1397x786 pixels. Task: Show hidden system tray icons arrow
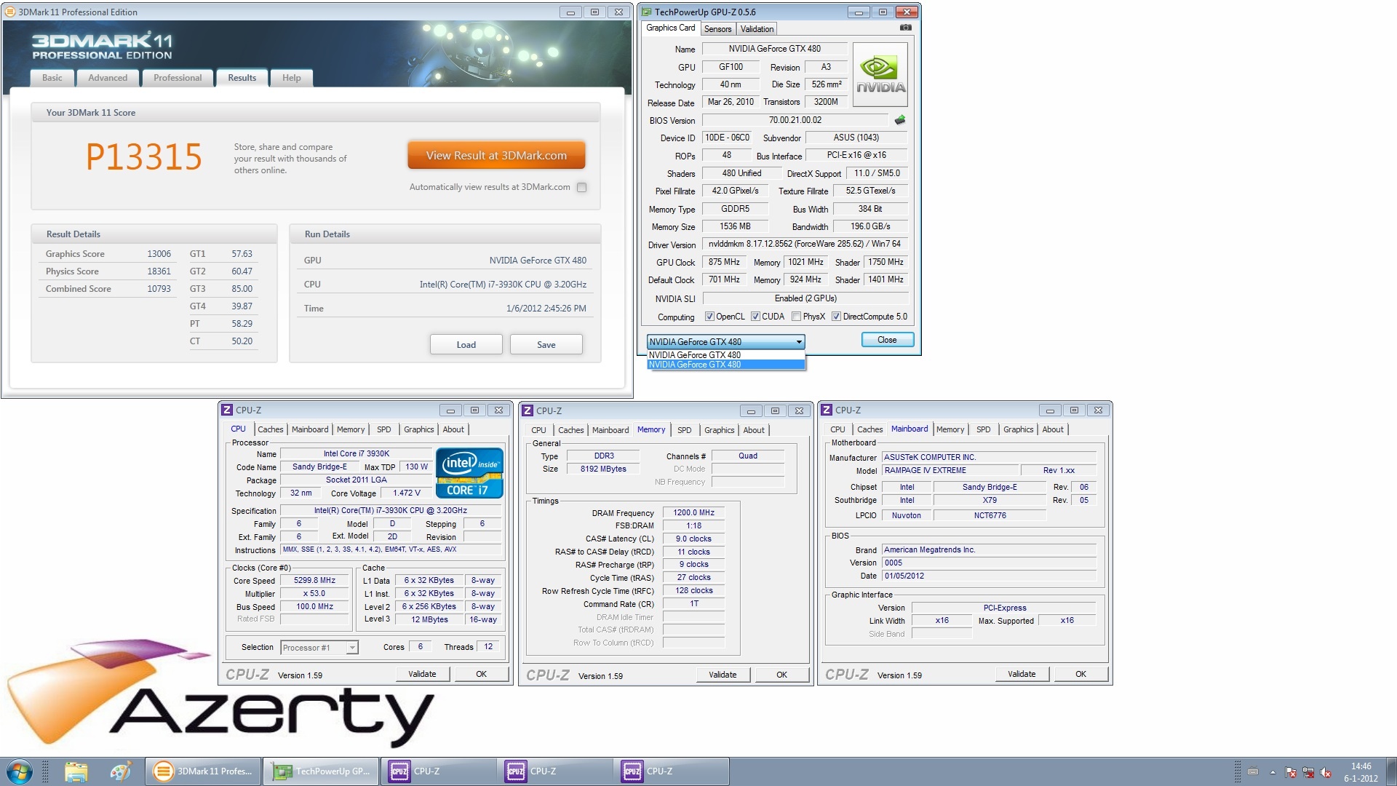tap(1273, 772)
